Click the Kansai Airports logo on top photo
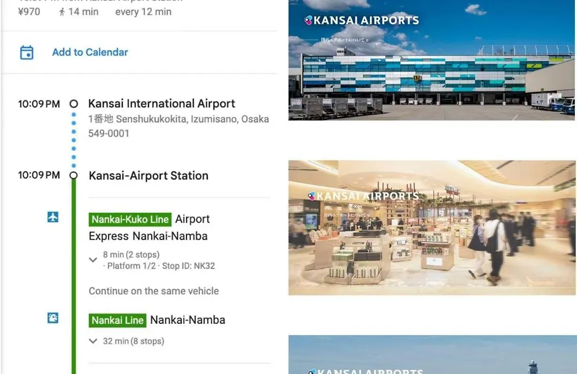This screenshot has width=577, height=374. (362, 20)
